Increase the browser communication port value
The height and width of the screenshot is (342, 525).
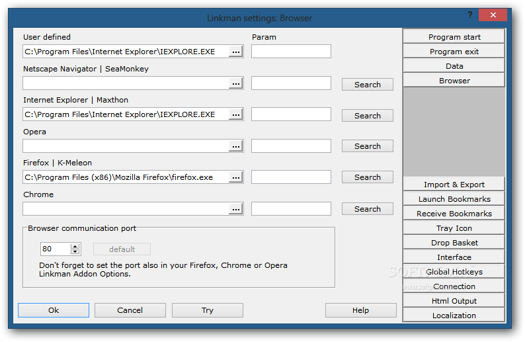coord(75,246)
